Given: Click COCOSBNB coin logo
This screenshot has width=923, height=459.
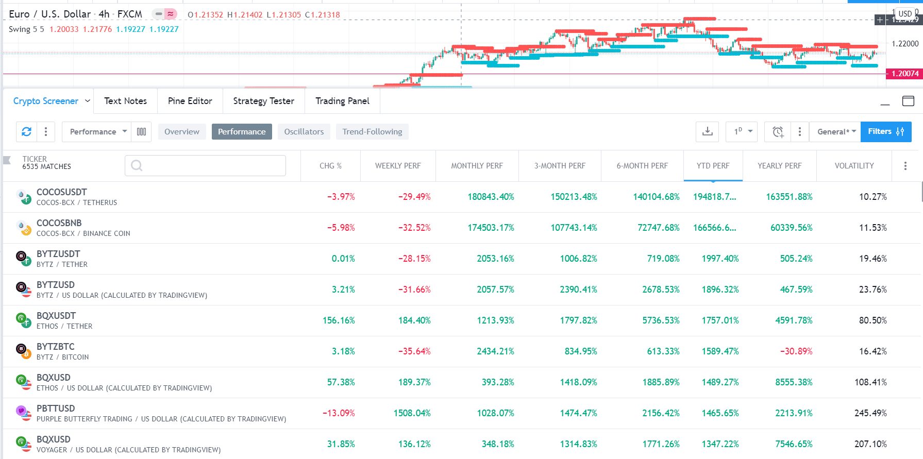Looking at the screenshot, I should [23, 228].
